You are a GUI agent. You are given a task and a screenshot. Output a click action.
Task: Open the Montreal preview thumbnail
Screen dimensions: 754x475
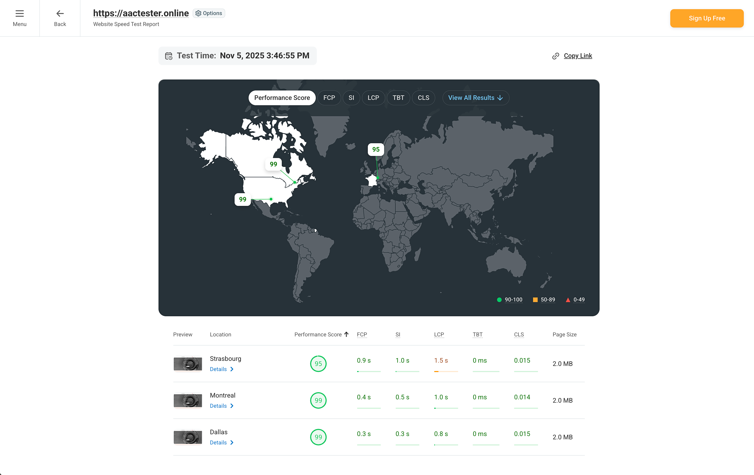click(x=188, y=400)
